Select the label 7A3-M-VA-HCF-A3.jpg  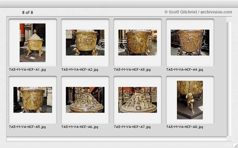(x=132, y=70)
